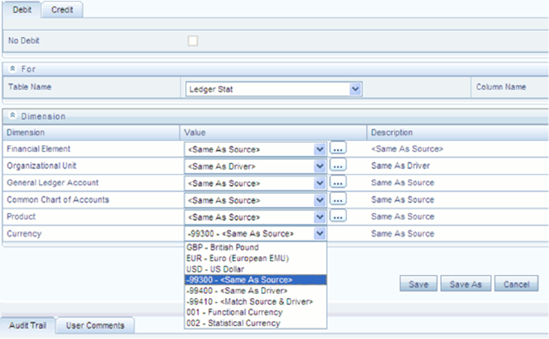The width and height of the screenshot is (549, 339).
Task: Open the Audit Trail tab
Action: [x=28, y=325]
